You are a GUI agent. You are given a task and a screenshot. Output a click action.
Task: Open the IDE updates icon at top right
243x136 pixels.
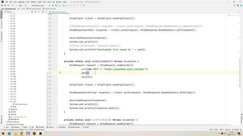click(238, 6)
